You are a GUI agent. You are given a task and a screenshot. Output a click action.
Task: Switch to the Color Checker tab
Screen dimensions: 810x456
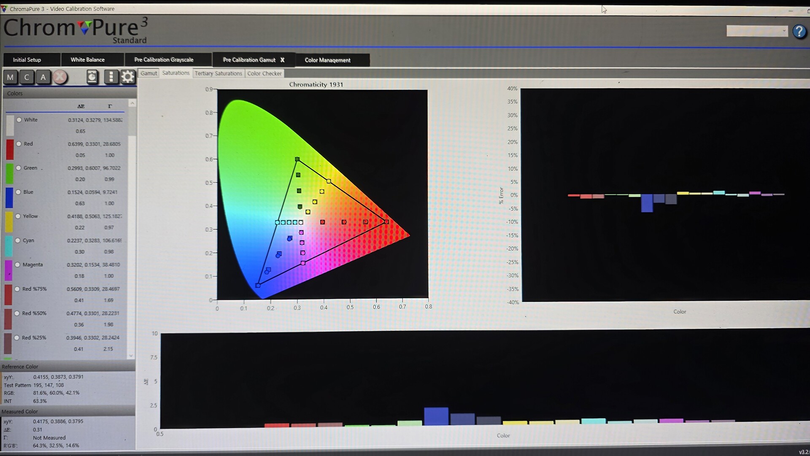pyautogui.click(x=264, y=73)
